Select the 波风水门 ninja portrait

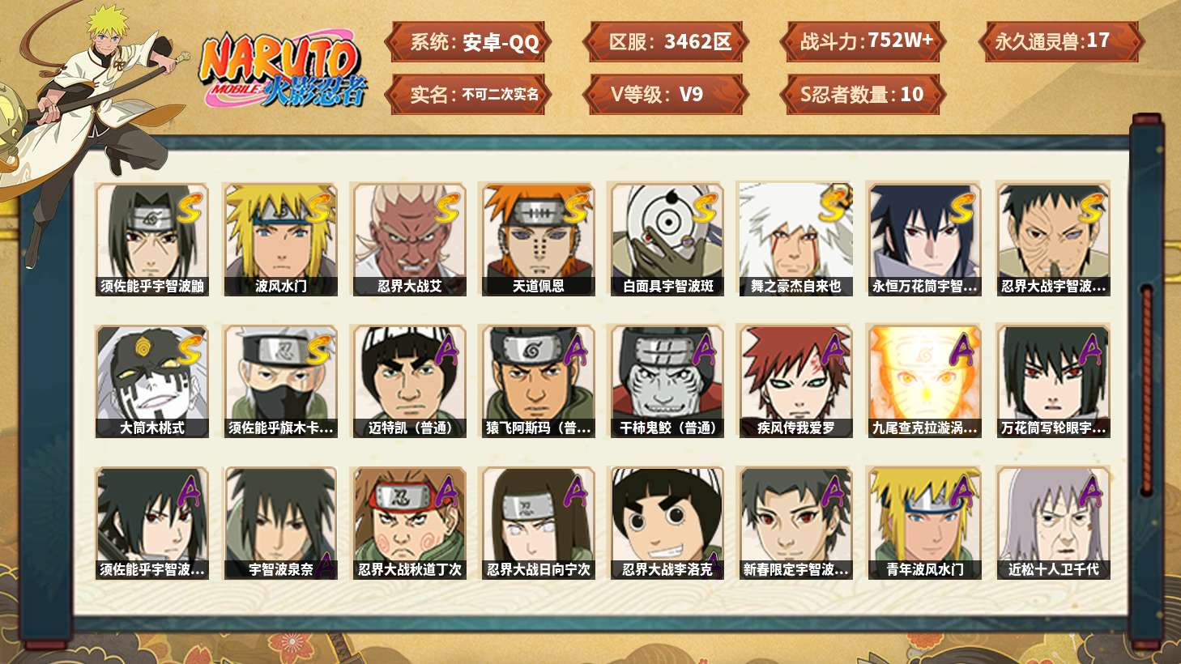(x=280, y=239)
